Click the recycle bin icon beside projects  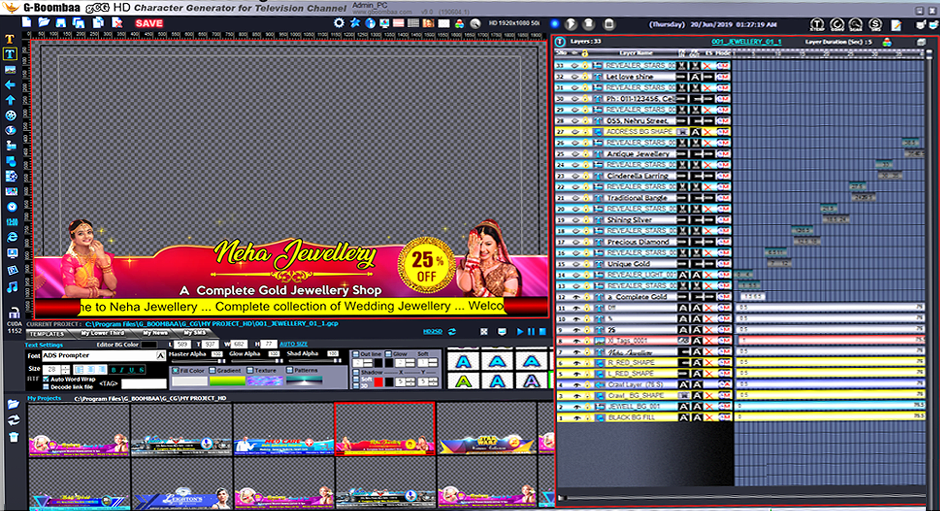point(14,437)
